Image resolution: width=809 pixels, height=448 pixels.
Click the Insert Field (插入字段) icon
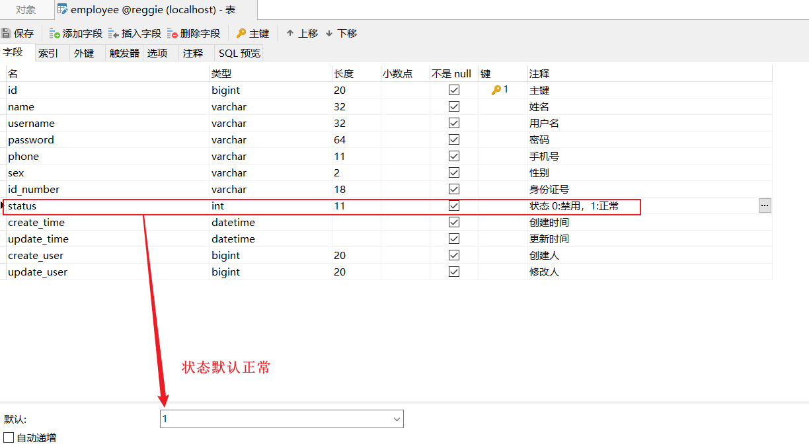(114, 33)
